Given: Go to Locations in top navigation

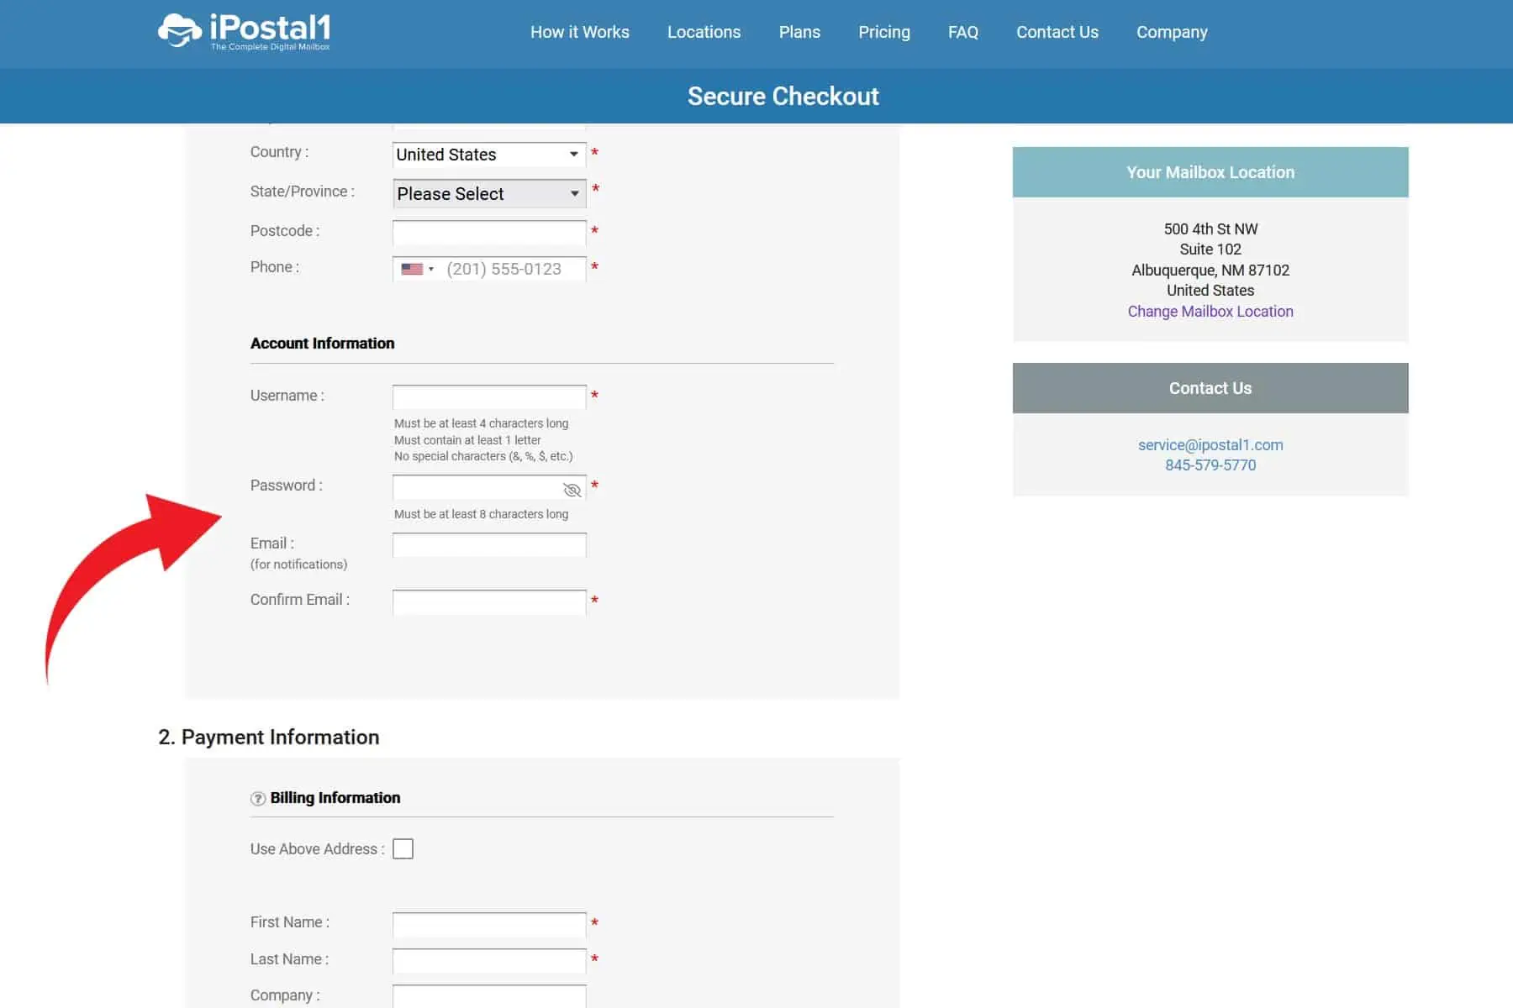Looking at the screenshot, I should 704,32.
